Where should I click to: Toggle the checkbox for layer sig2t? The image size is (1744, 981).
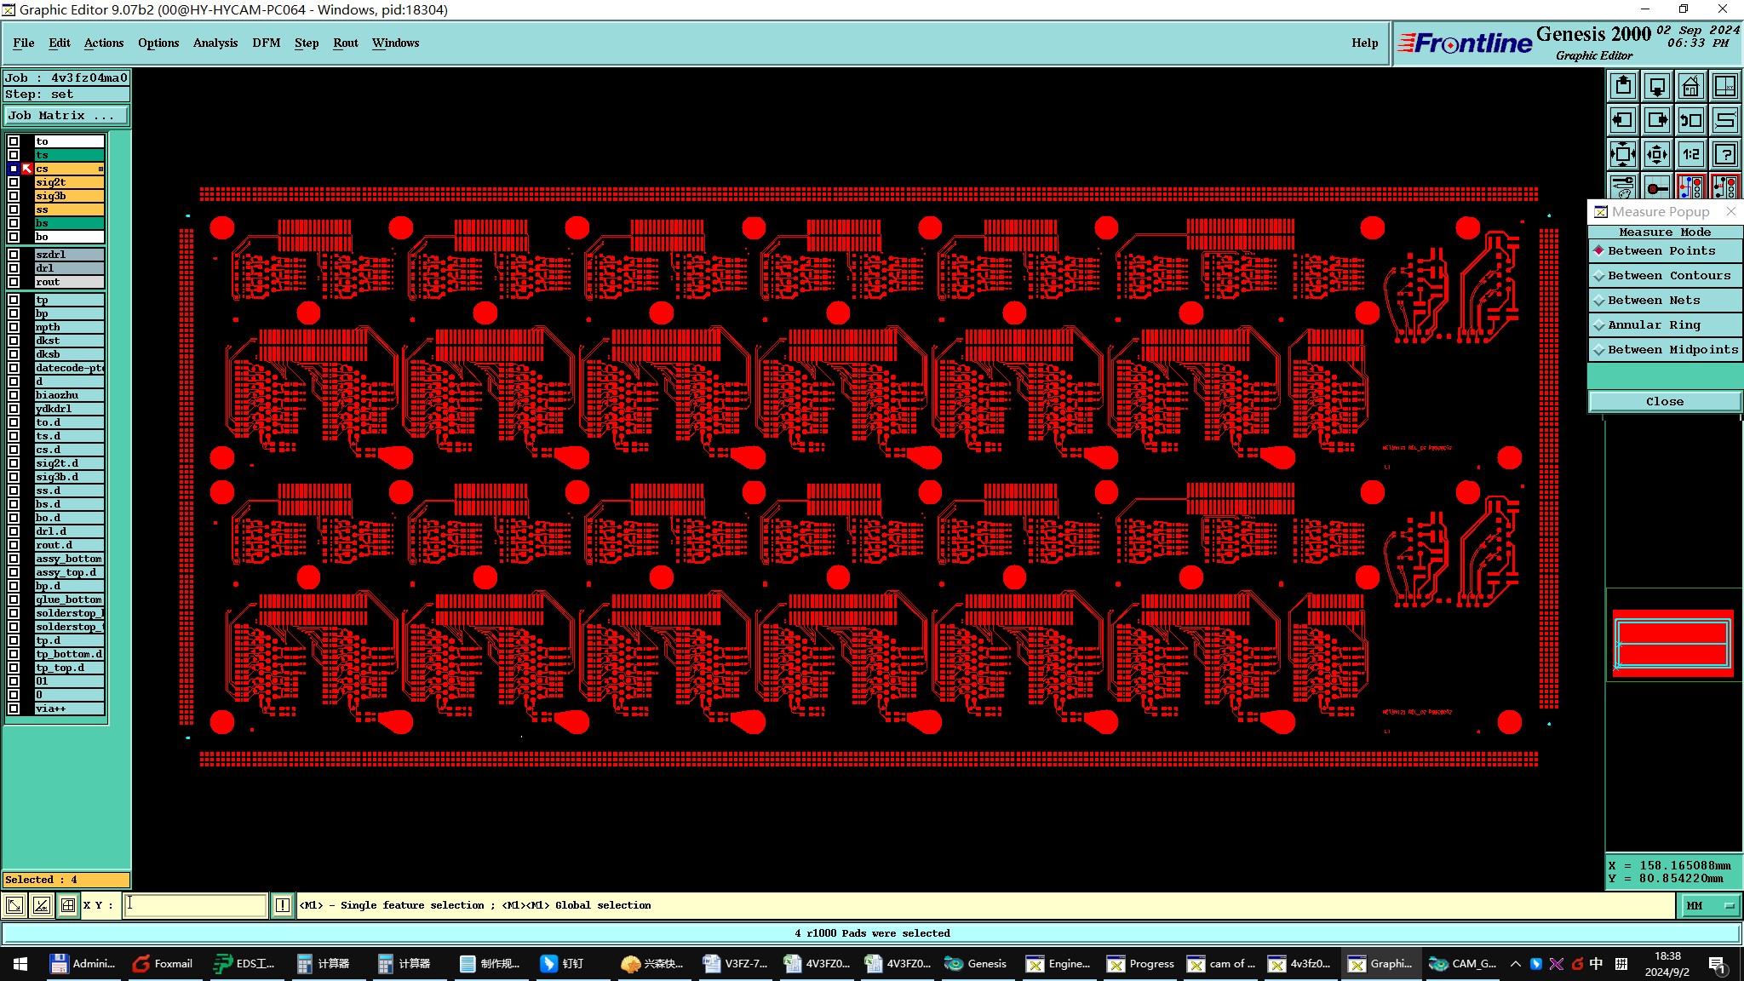(x=14, y=182)
